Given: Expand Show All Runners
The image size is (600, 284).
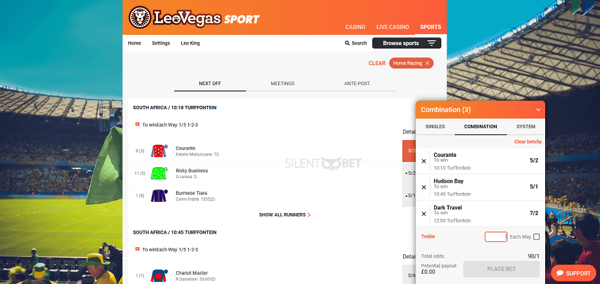Looking at the screenshot, I should [x=285, y=215].
